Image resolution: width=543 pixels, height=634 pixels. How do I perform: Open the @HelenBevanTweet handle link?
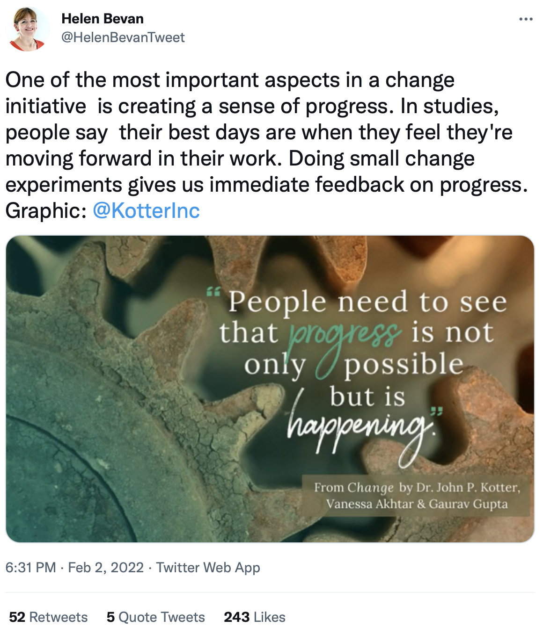[x=123, y=37]
